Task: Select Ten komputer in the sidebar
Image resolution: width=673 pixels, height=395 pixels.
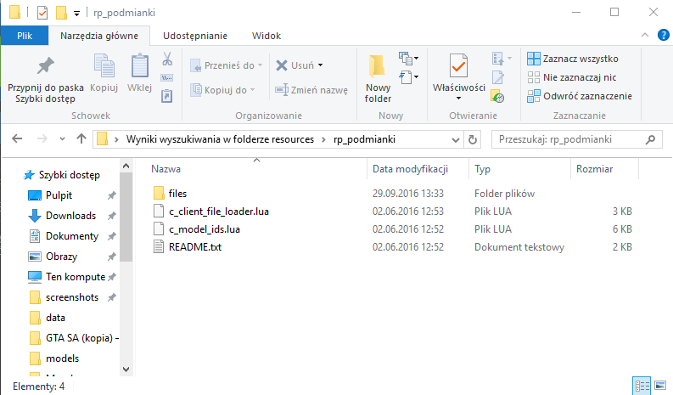Action: click(76, 277)
